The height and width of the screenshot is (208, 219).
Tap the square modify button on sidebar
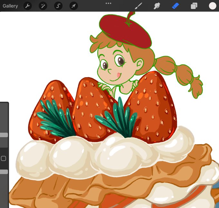(4, 158)
